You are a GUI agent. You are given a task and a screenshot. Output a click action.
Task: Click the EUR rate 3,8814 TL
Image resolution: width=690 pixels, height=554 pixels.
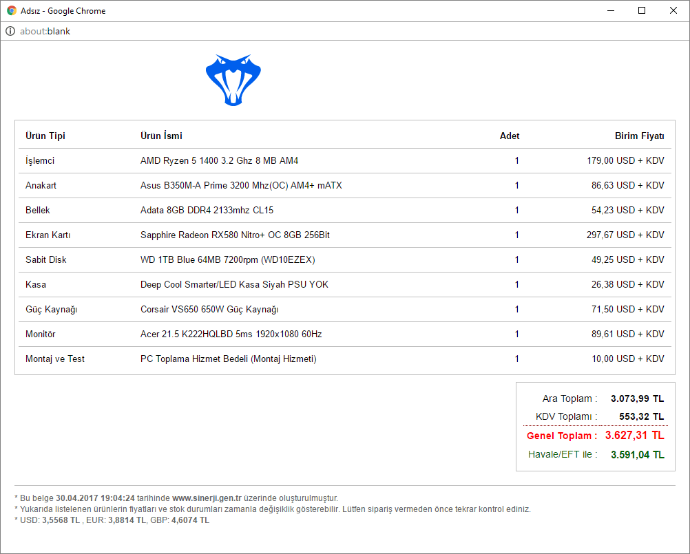click(127, 520)
